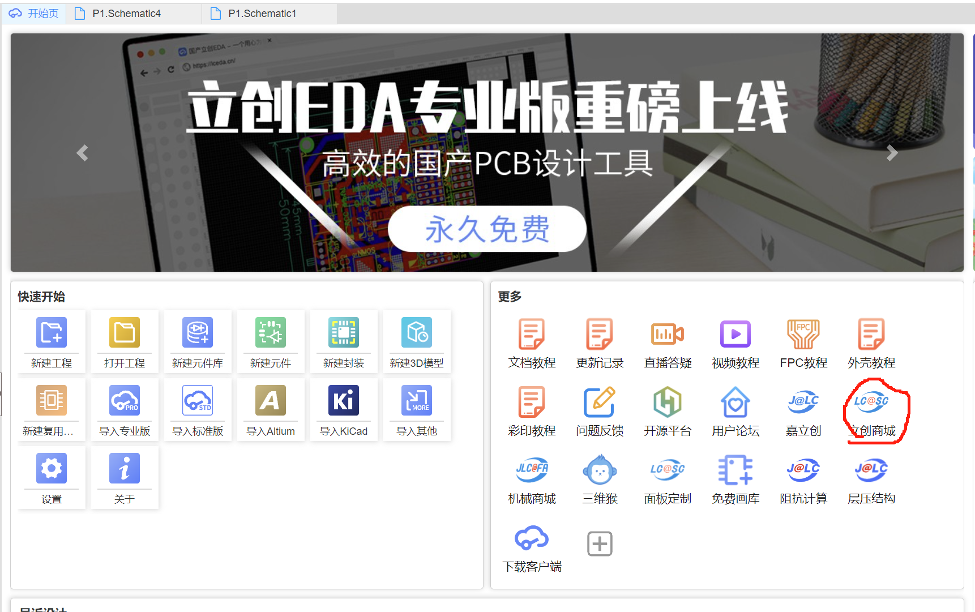Visit the 开源平台 open source platform
The height and width of the screenshot is (612, 975).
coord(668,402)
